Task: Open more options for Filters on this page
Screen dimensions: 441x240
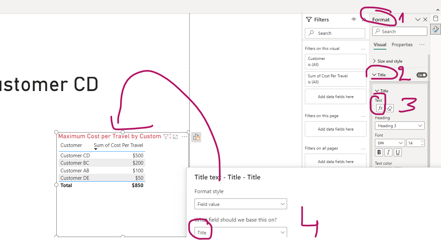Action: click(363, 116)
